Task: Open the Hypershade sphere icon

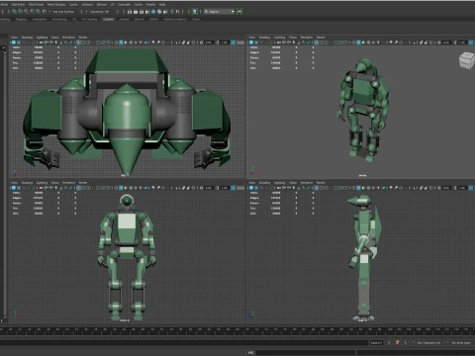Action: coord(153,12)
